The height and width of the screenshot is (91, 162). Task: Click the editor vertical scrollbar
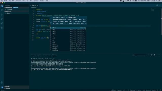click(161, 22)
